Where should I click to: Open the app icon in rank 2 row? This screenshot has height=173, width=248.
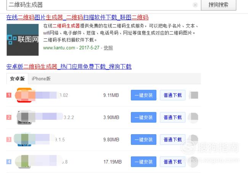coord(24,117)
